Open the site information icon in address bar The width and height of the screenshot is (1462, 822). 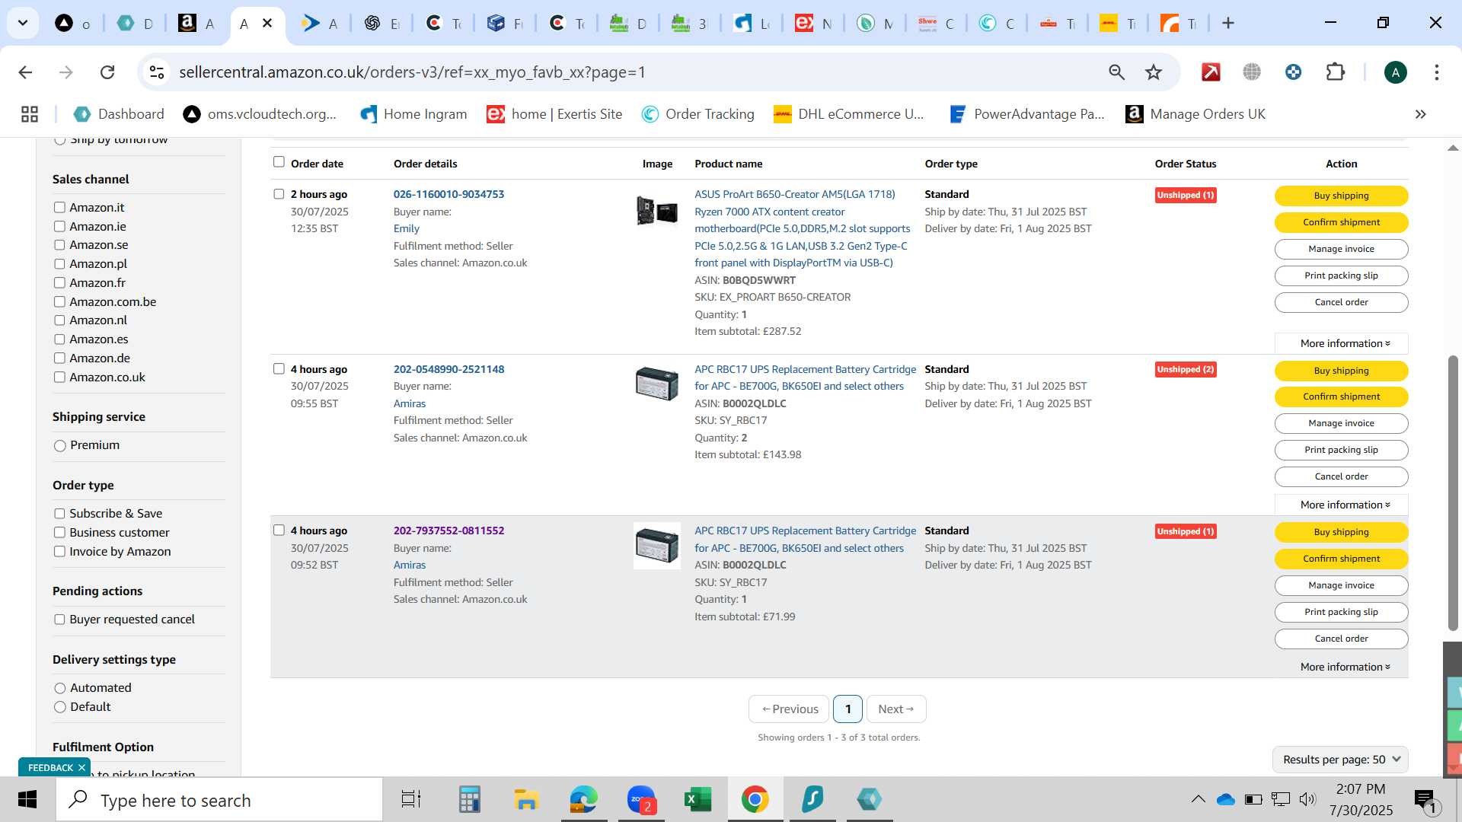coord(157,72)
